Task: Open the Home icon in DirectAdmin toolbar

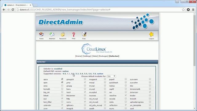Action: (41, 36)
